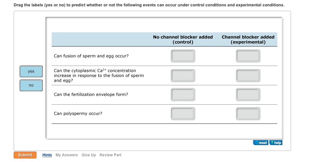
Task: Click the 'Can polyspermy occur?' question text
Action: [78, 113]
